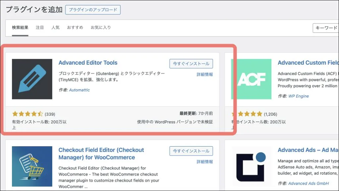Image resolution: width=339 pixels, height=191 pixels.
Task: Open WP Engine author link
Action: point(299,96)
